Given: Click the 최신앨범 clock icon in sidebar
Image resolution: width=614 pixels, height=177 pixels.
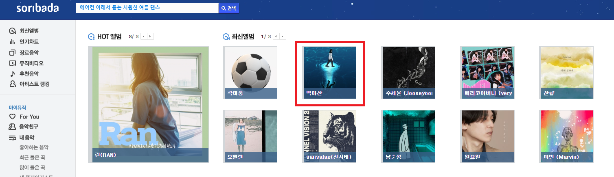Looking at the screenshot, I should tap(12, 31).
